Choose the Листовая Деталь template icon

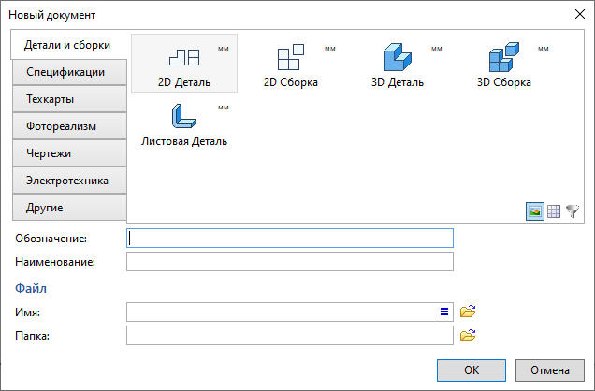point(183,118)
